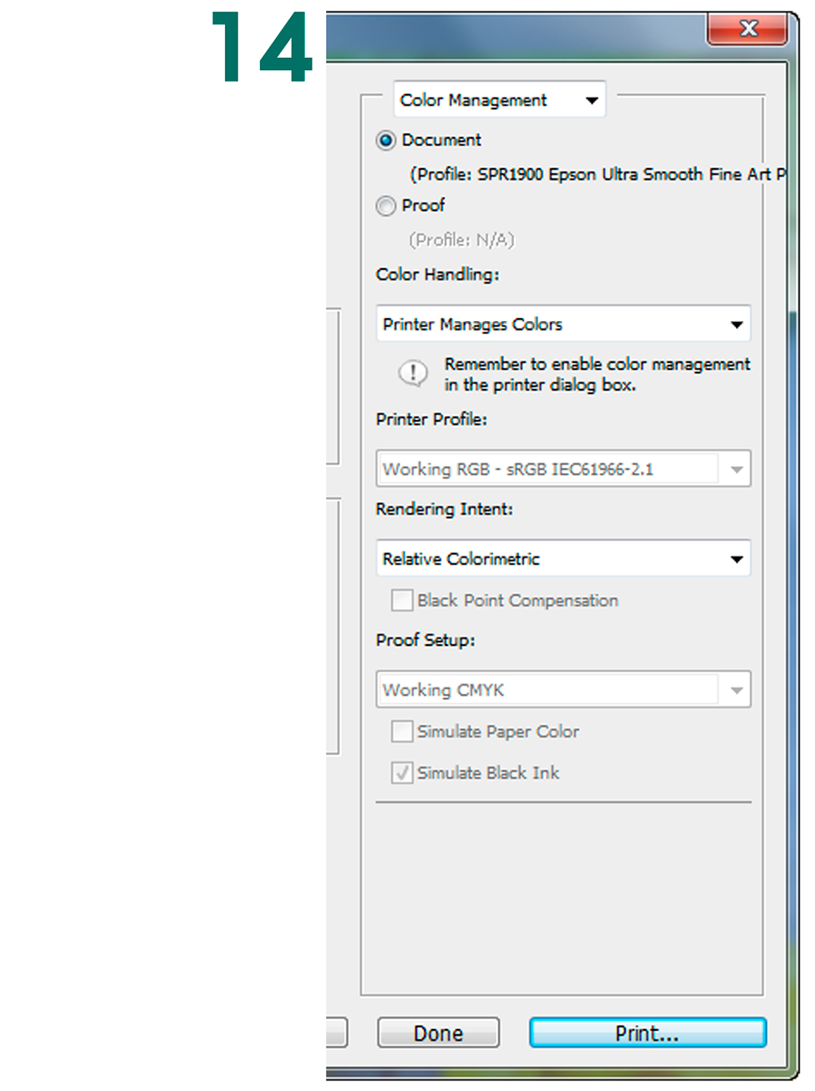This screenshot has height=1091, width=815.
Task: Click the Proof profile N/A text
Action: pyautogui.click(x=461, y=240)
